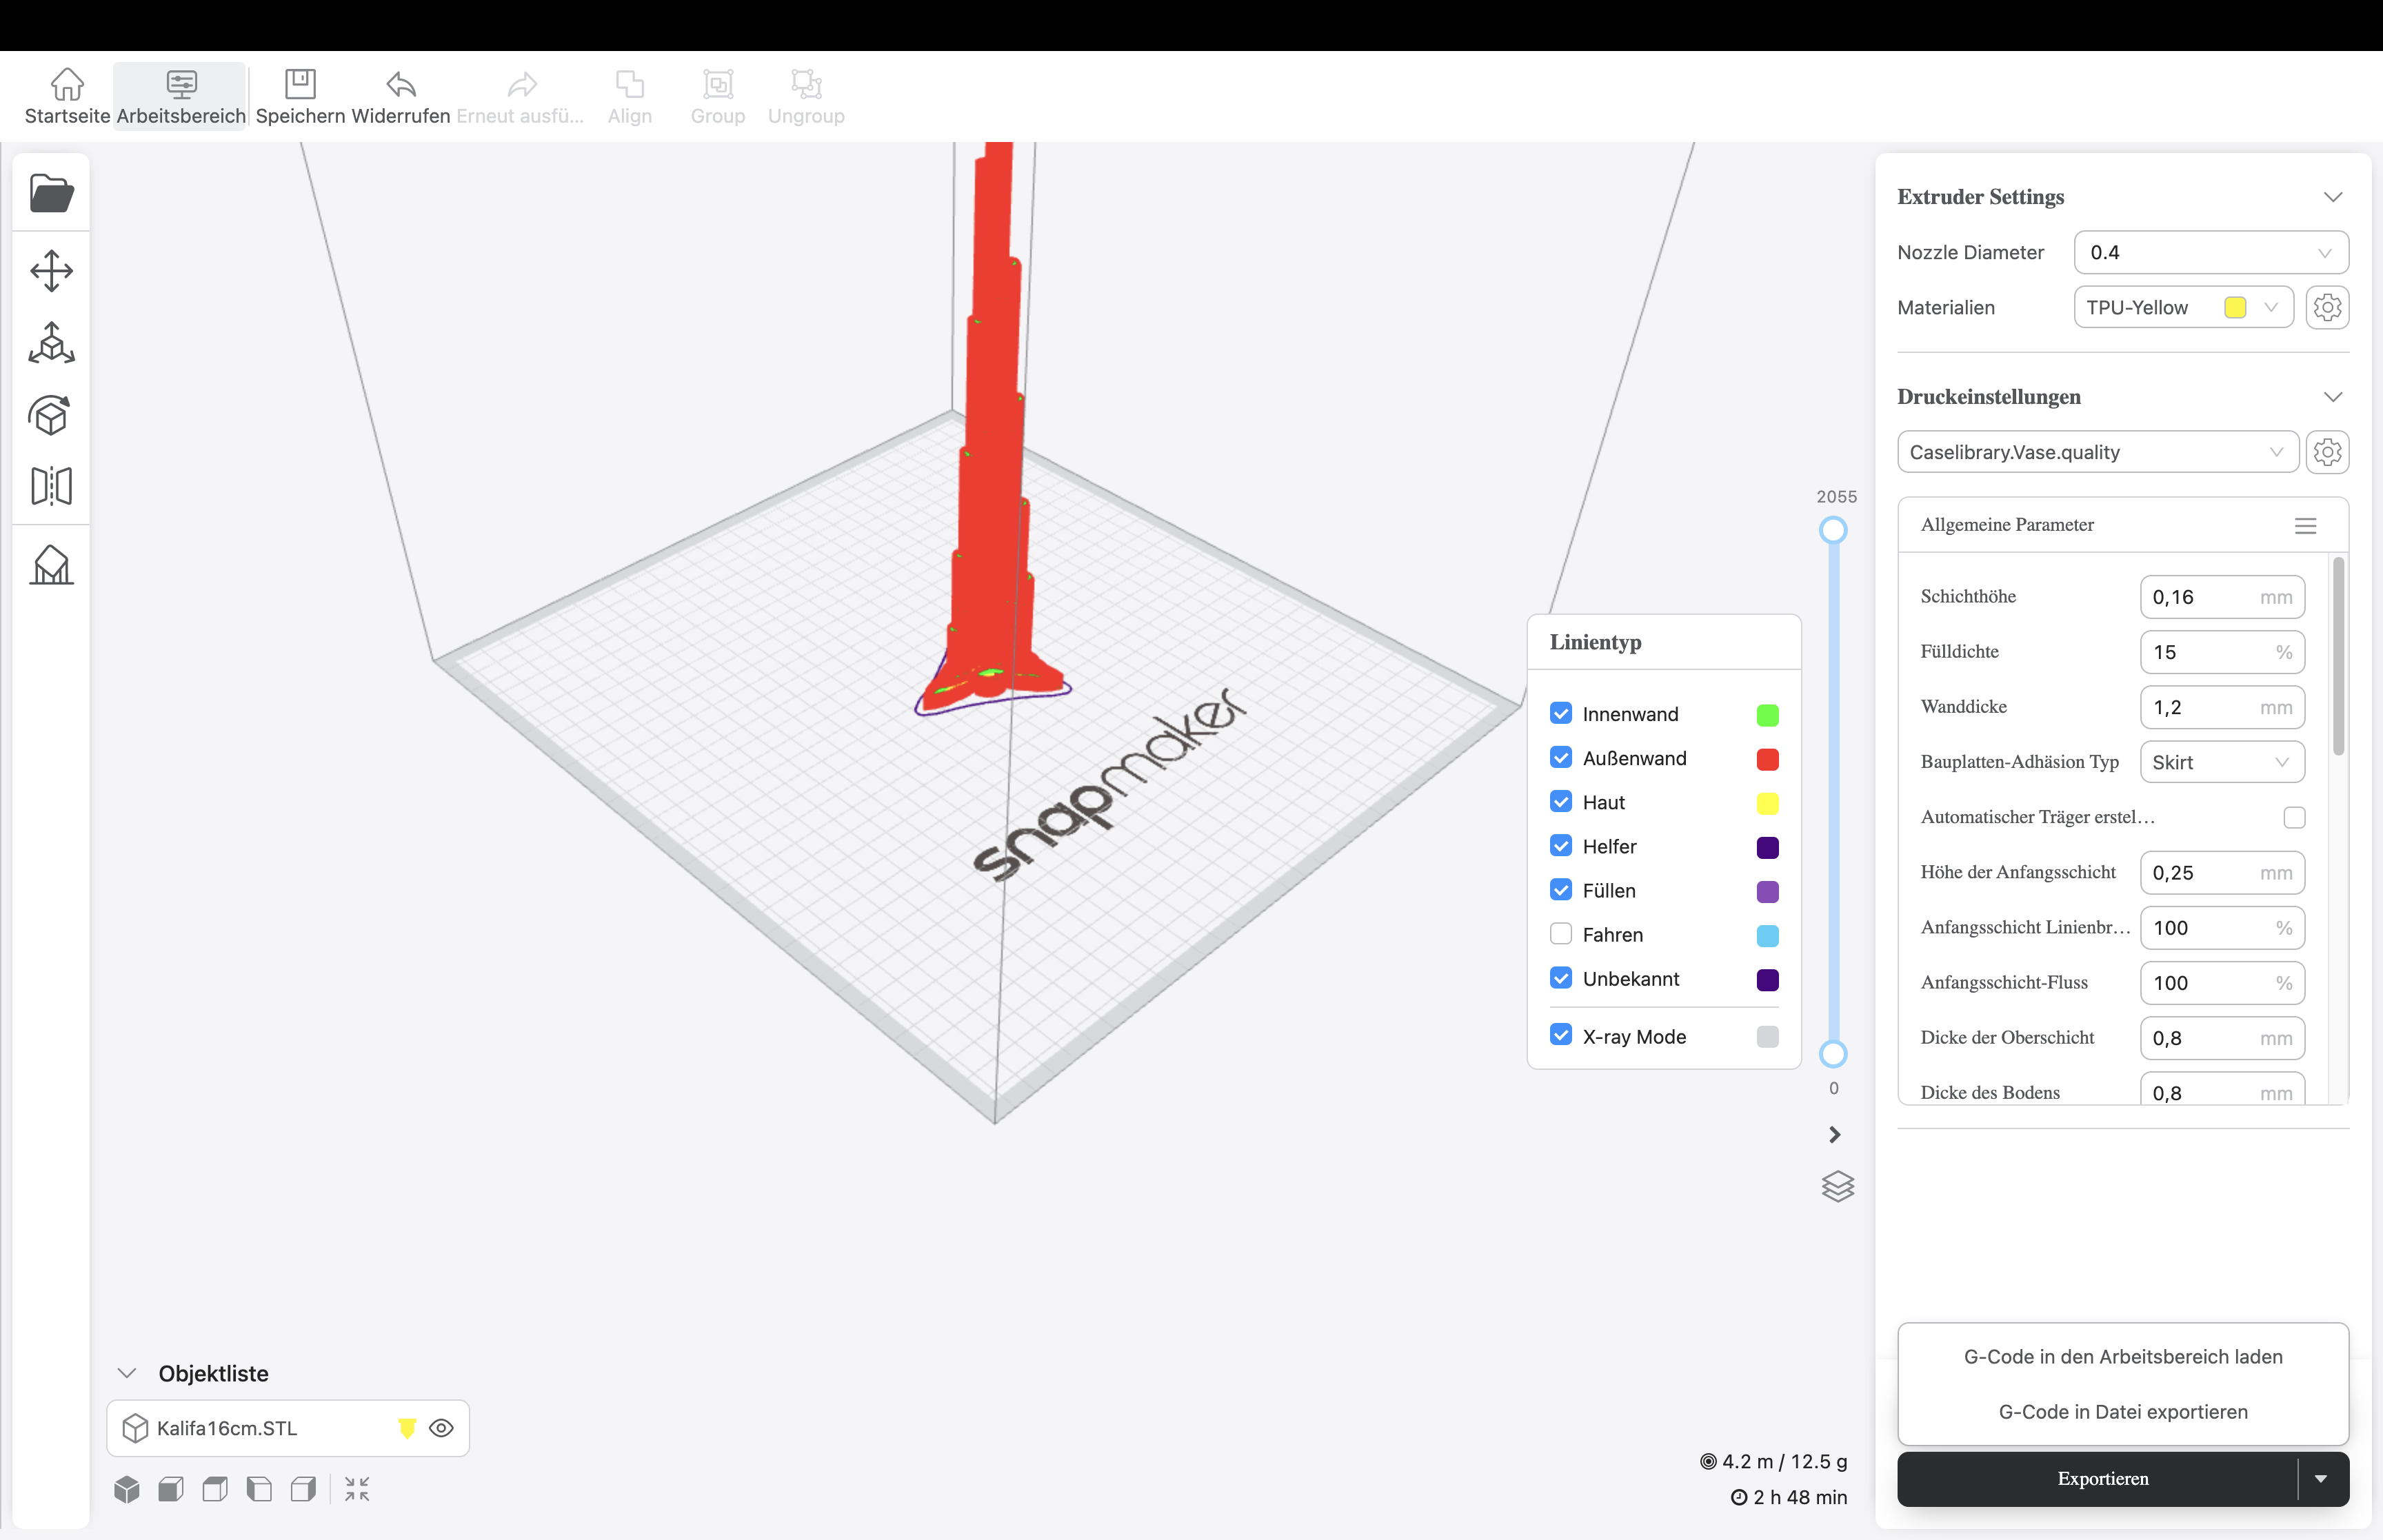The width and height of the screenshot is (2383, 1540).
Task: Select the Scale tool in sidebar
Action: (51, 343)
